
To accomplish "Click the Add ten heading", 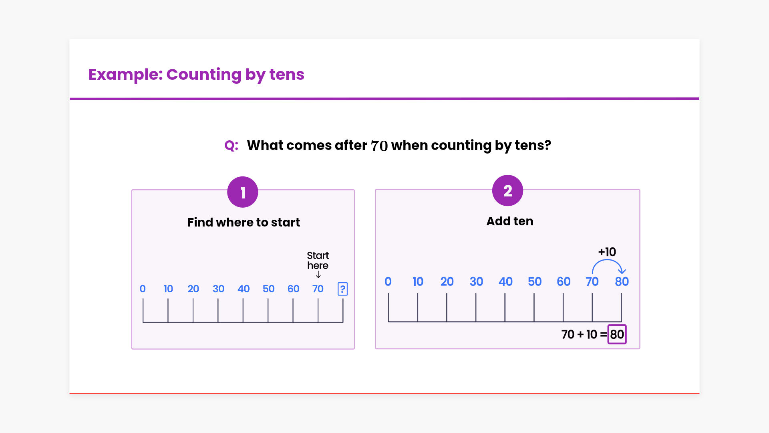I will tap(509, 221).
